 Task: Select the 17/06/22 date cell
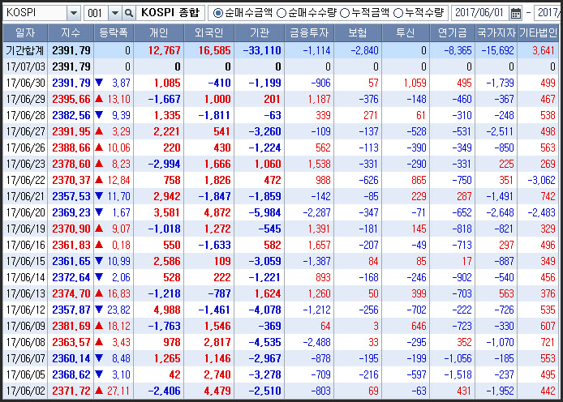pyautogui.click(x=26, y=180)
